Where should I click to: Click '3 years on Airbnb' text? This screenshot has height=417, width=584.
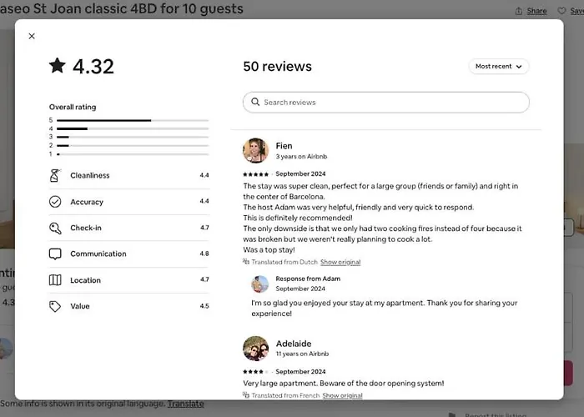tap(301, 157)
